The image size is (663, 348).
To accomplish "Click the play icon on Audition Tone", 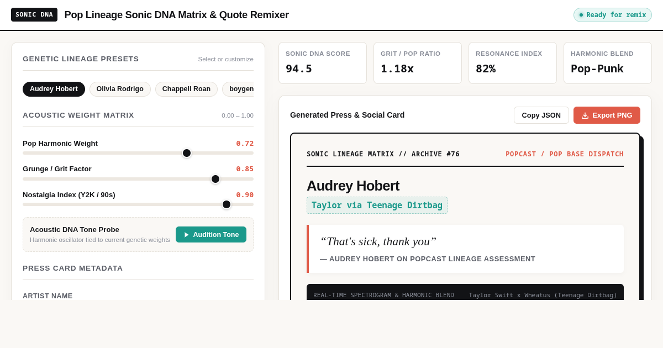I will pos(187,235).
